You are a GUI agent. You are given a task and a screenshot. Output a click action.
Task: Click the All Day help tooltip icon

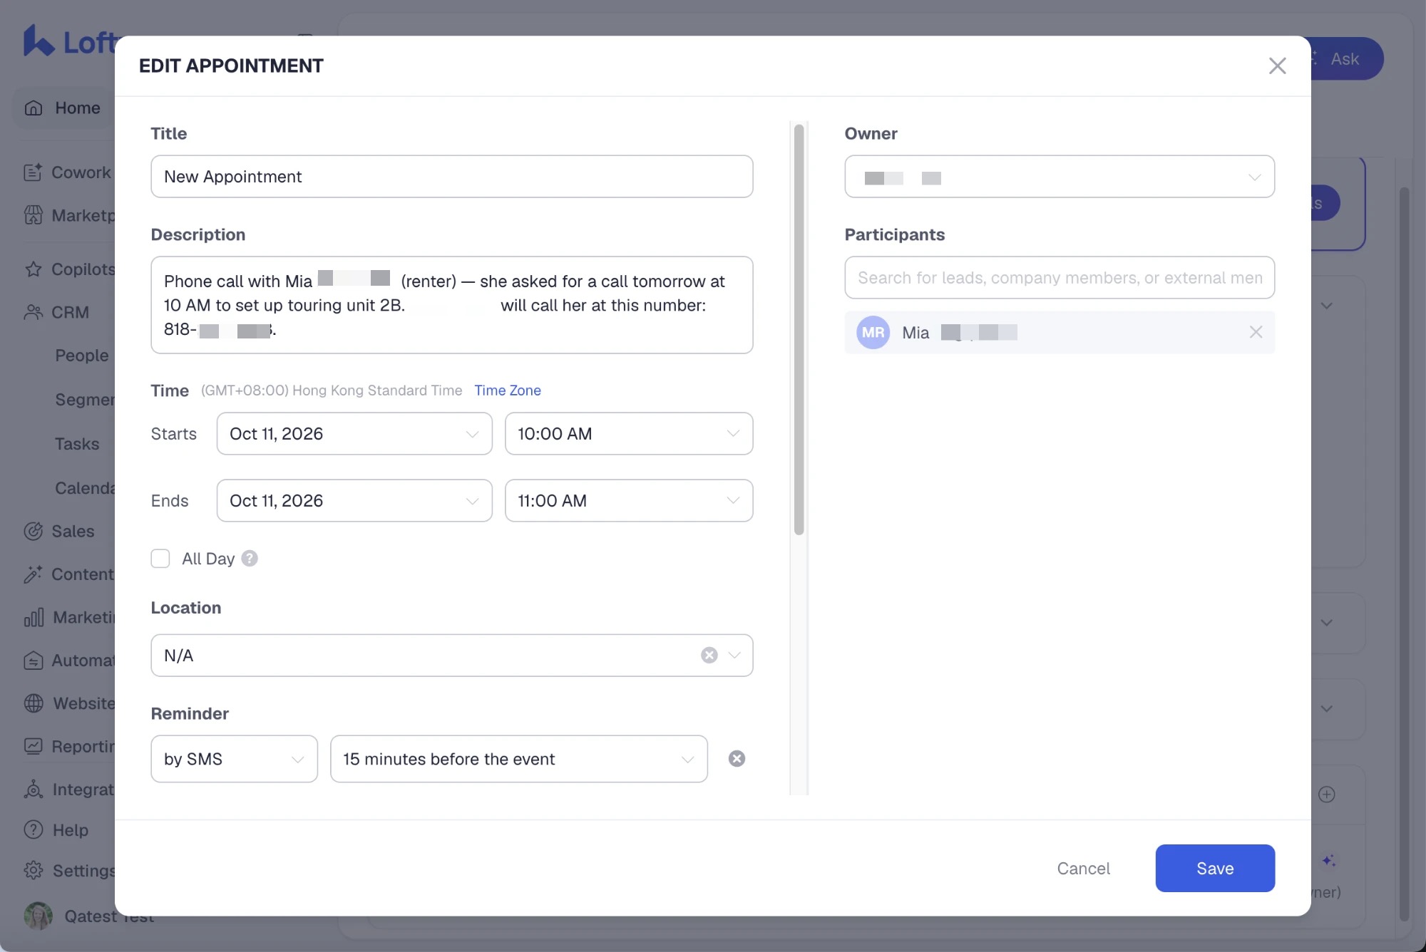pos(249,559)
